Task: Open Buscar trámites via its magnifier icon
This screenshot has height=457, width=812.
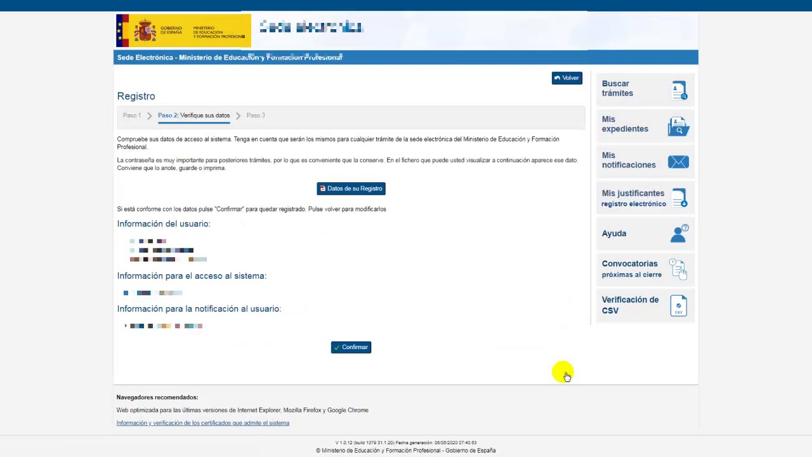Action: coord(679,89)
